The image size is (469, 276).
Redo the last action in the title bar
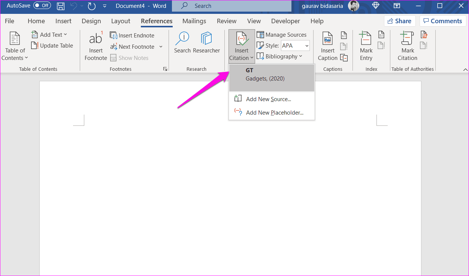click(x=91, y=6)
